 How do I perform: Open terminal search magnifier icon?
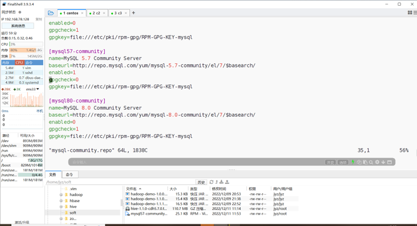click(371, 162)
